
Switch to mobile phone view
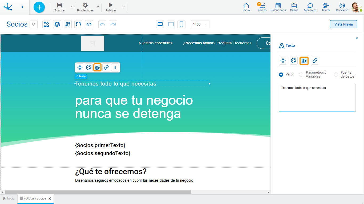181,24
